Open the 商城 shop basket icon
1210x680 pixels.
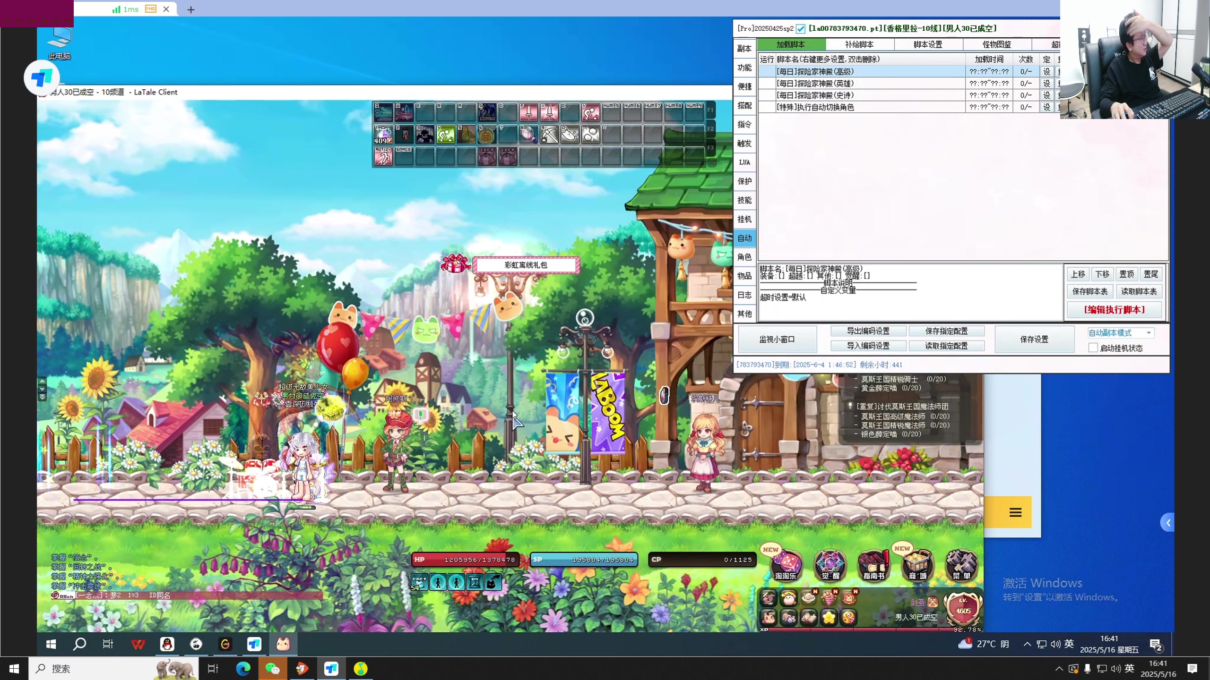pyautogui.click(x=917, y=565)
